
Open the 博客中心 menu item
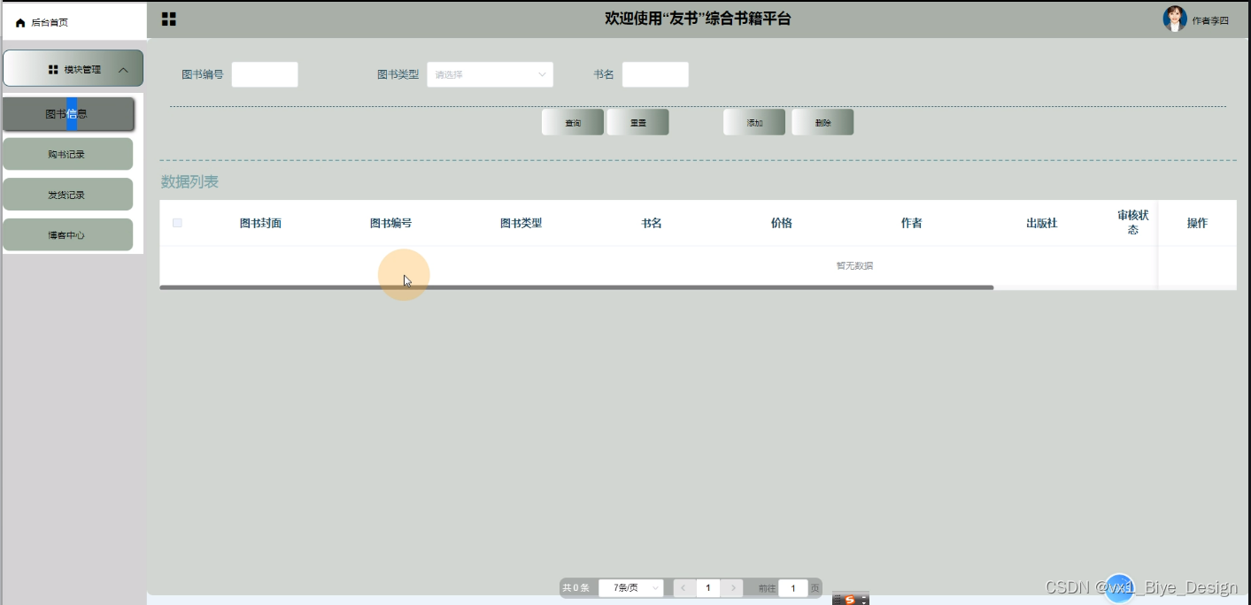(x=67, y=235)
